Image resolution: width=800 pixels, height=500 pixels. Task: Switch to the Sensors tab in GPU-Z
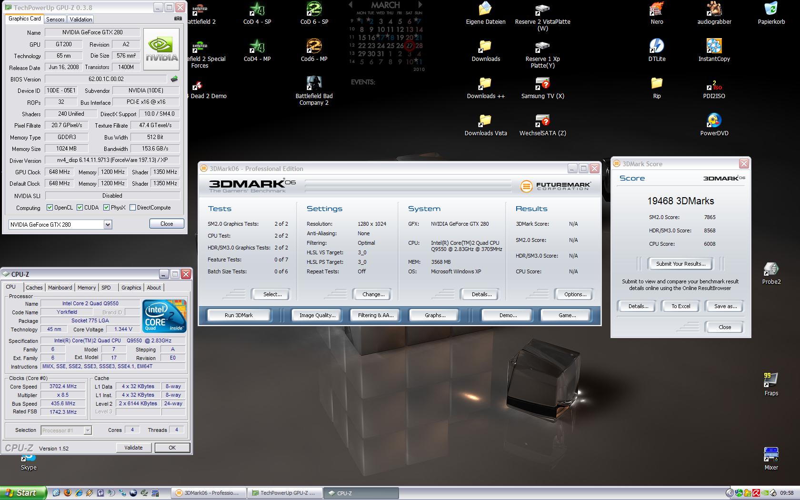point(55,20)
